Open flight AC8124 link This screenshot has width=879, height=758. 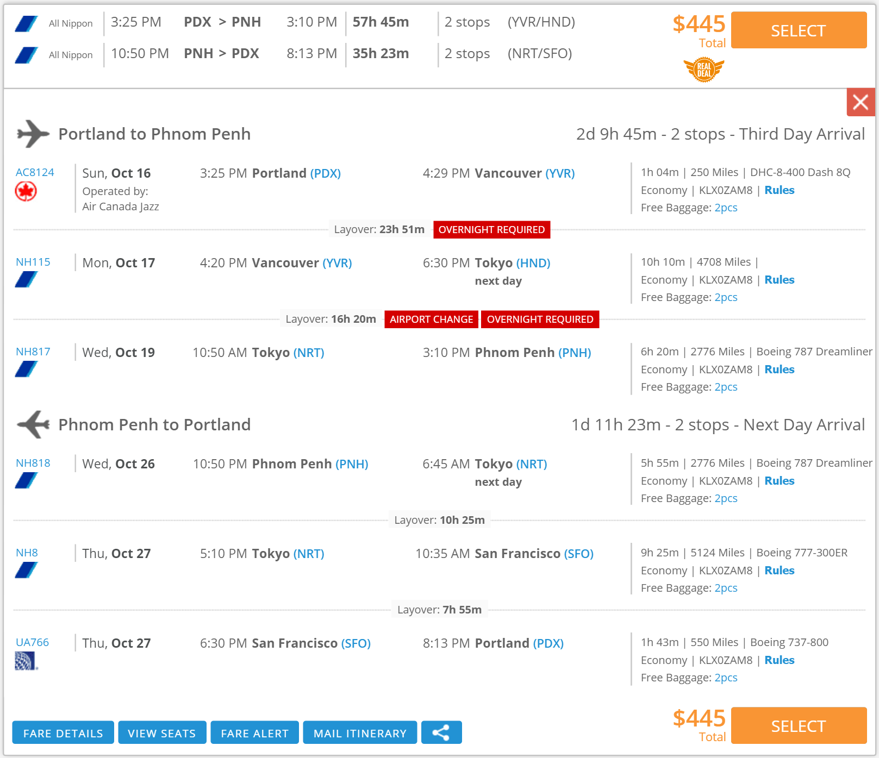(x=35, y=172)
